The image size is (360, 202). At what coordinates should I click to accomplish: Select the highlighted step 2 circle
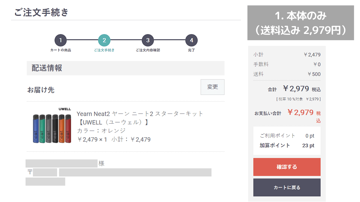pyautogui.click(x=104, y=40)
